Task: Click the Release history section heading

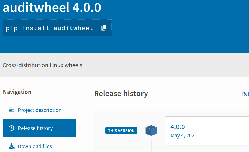Action: [x=121, y=93]
